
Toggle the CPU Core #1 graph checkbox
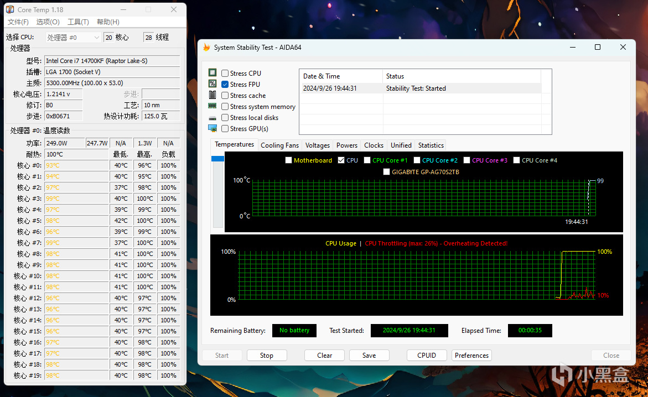(367, 160)
